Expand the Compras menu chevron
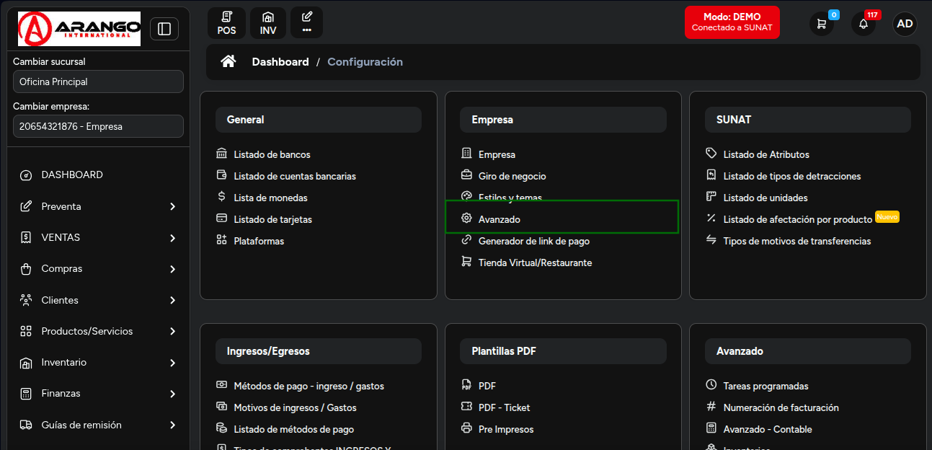The height and width of the screenshot is (450, 932). 172,269
